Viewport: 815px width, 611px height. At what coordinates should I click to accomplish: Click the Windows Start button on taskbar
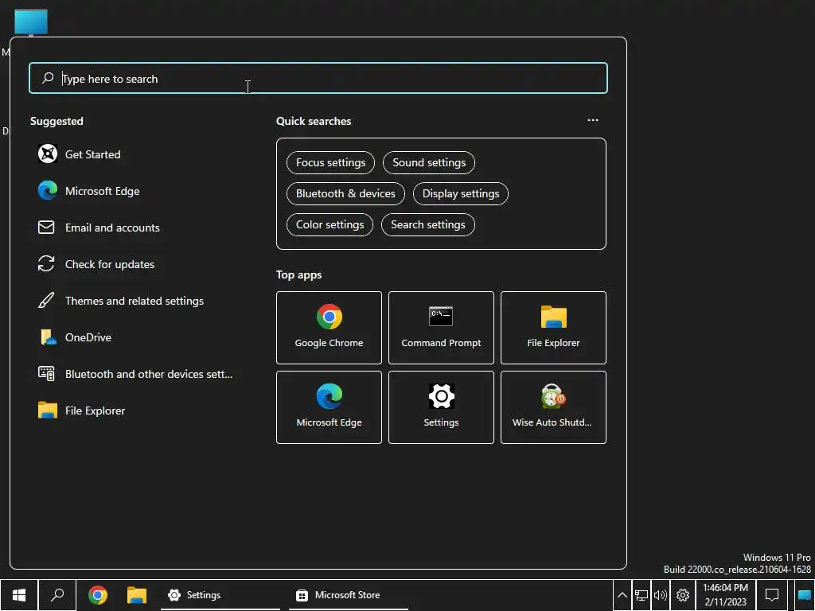(x=19, y=595)
